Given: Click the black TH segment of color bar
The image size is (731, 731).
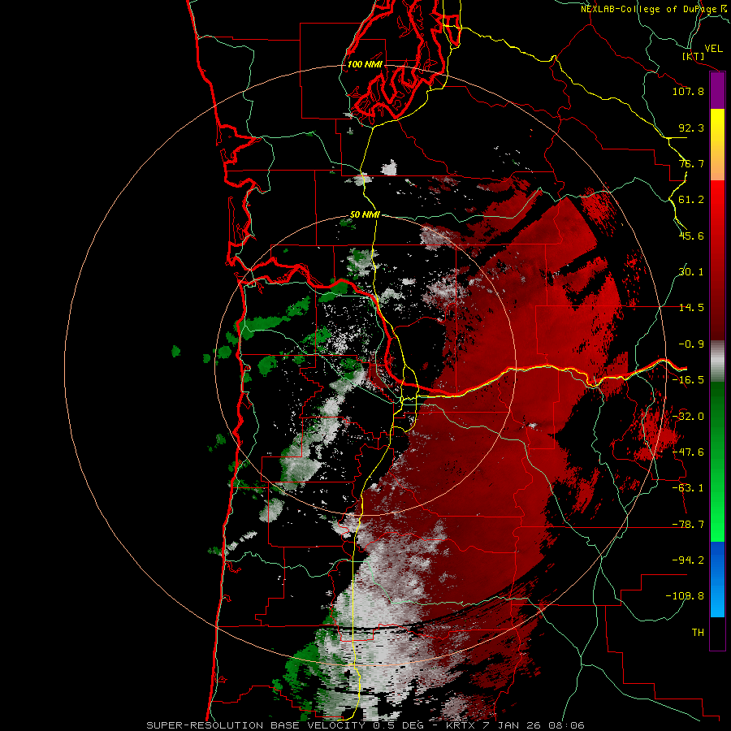Looking at the screenshot, I should pyautogui.click(x=717, y=633).
